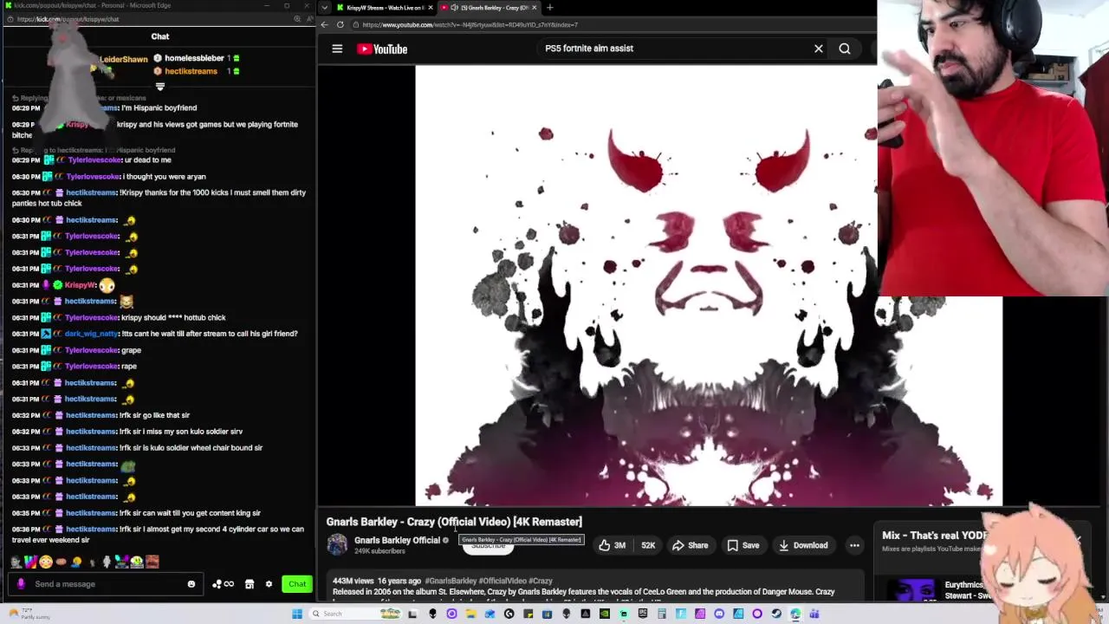This screenshot has height=624, width=1109.
Task: Open the browser tab list dropdown
Action: 324,7
